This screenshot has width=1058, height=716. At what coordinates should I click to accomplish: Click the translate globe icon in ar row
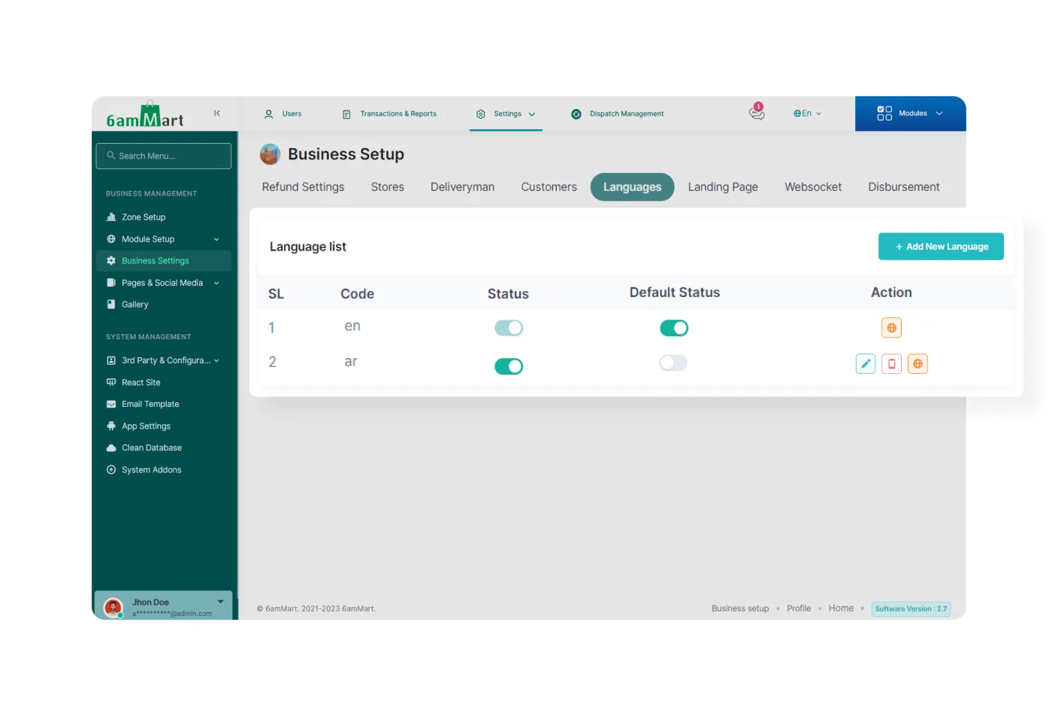(917, 364)
